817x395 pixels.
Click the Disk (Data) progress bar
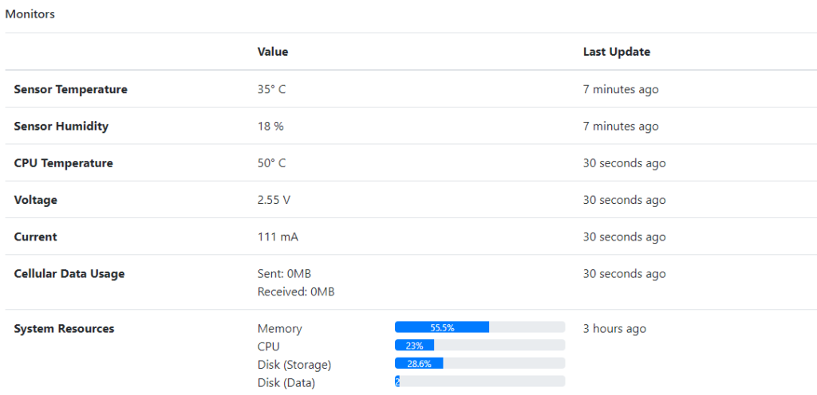point(480,381)
